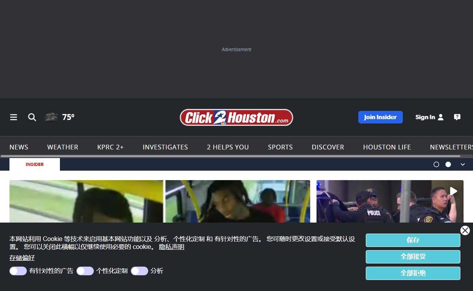Click the user profile icon beside Sign In
The width and height of the screenshot is (473, 291).
[441, 117]
